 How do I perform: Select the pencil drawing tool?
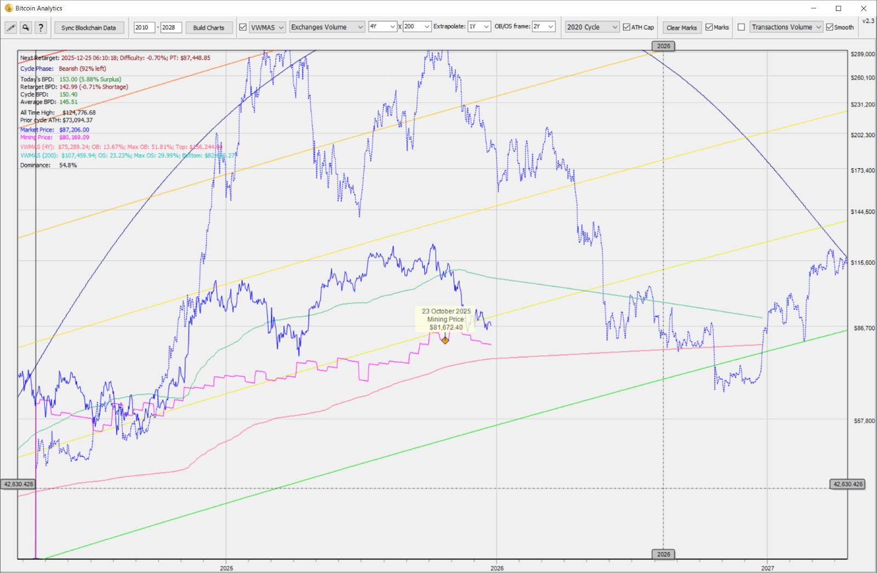coord(10,27)
